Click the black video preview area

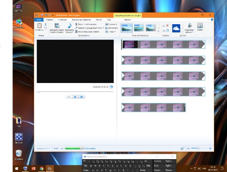pyautogui.click(x=75, y=61)
